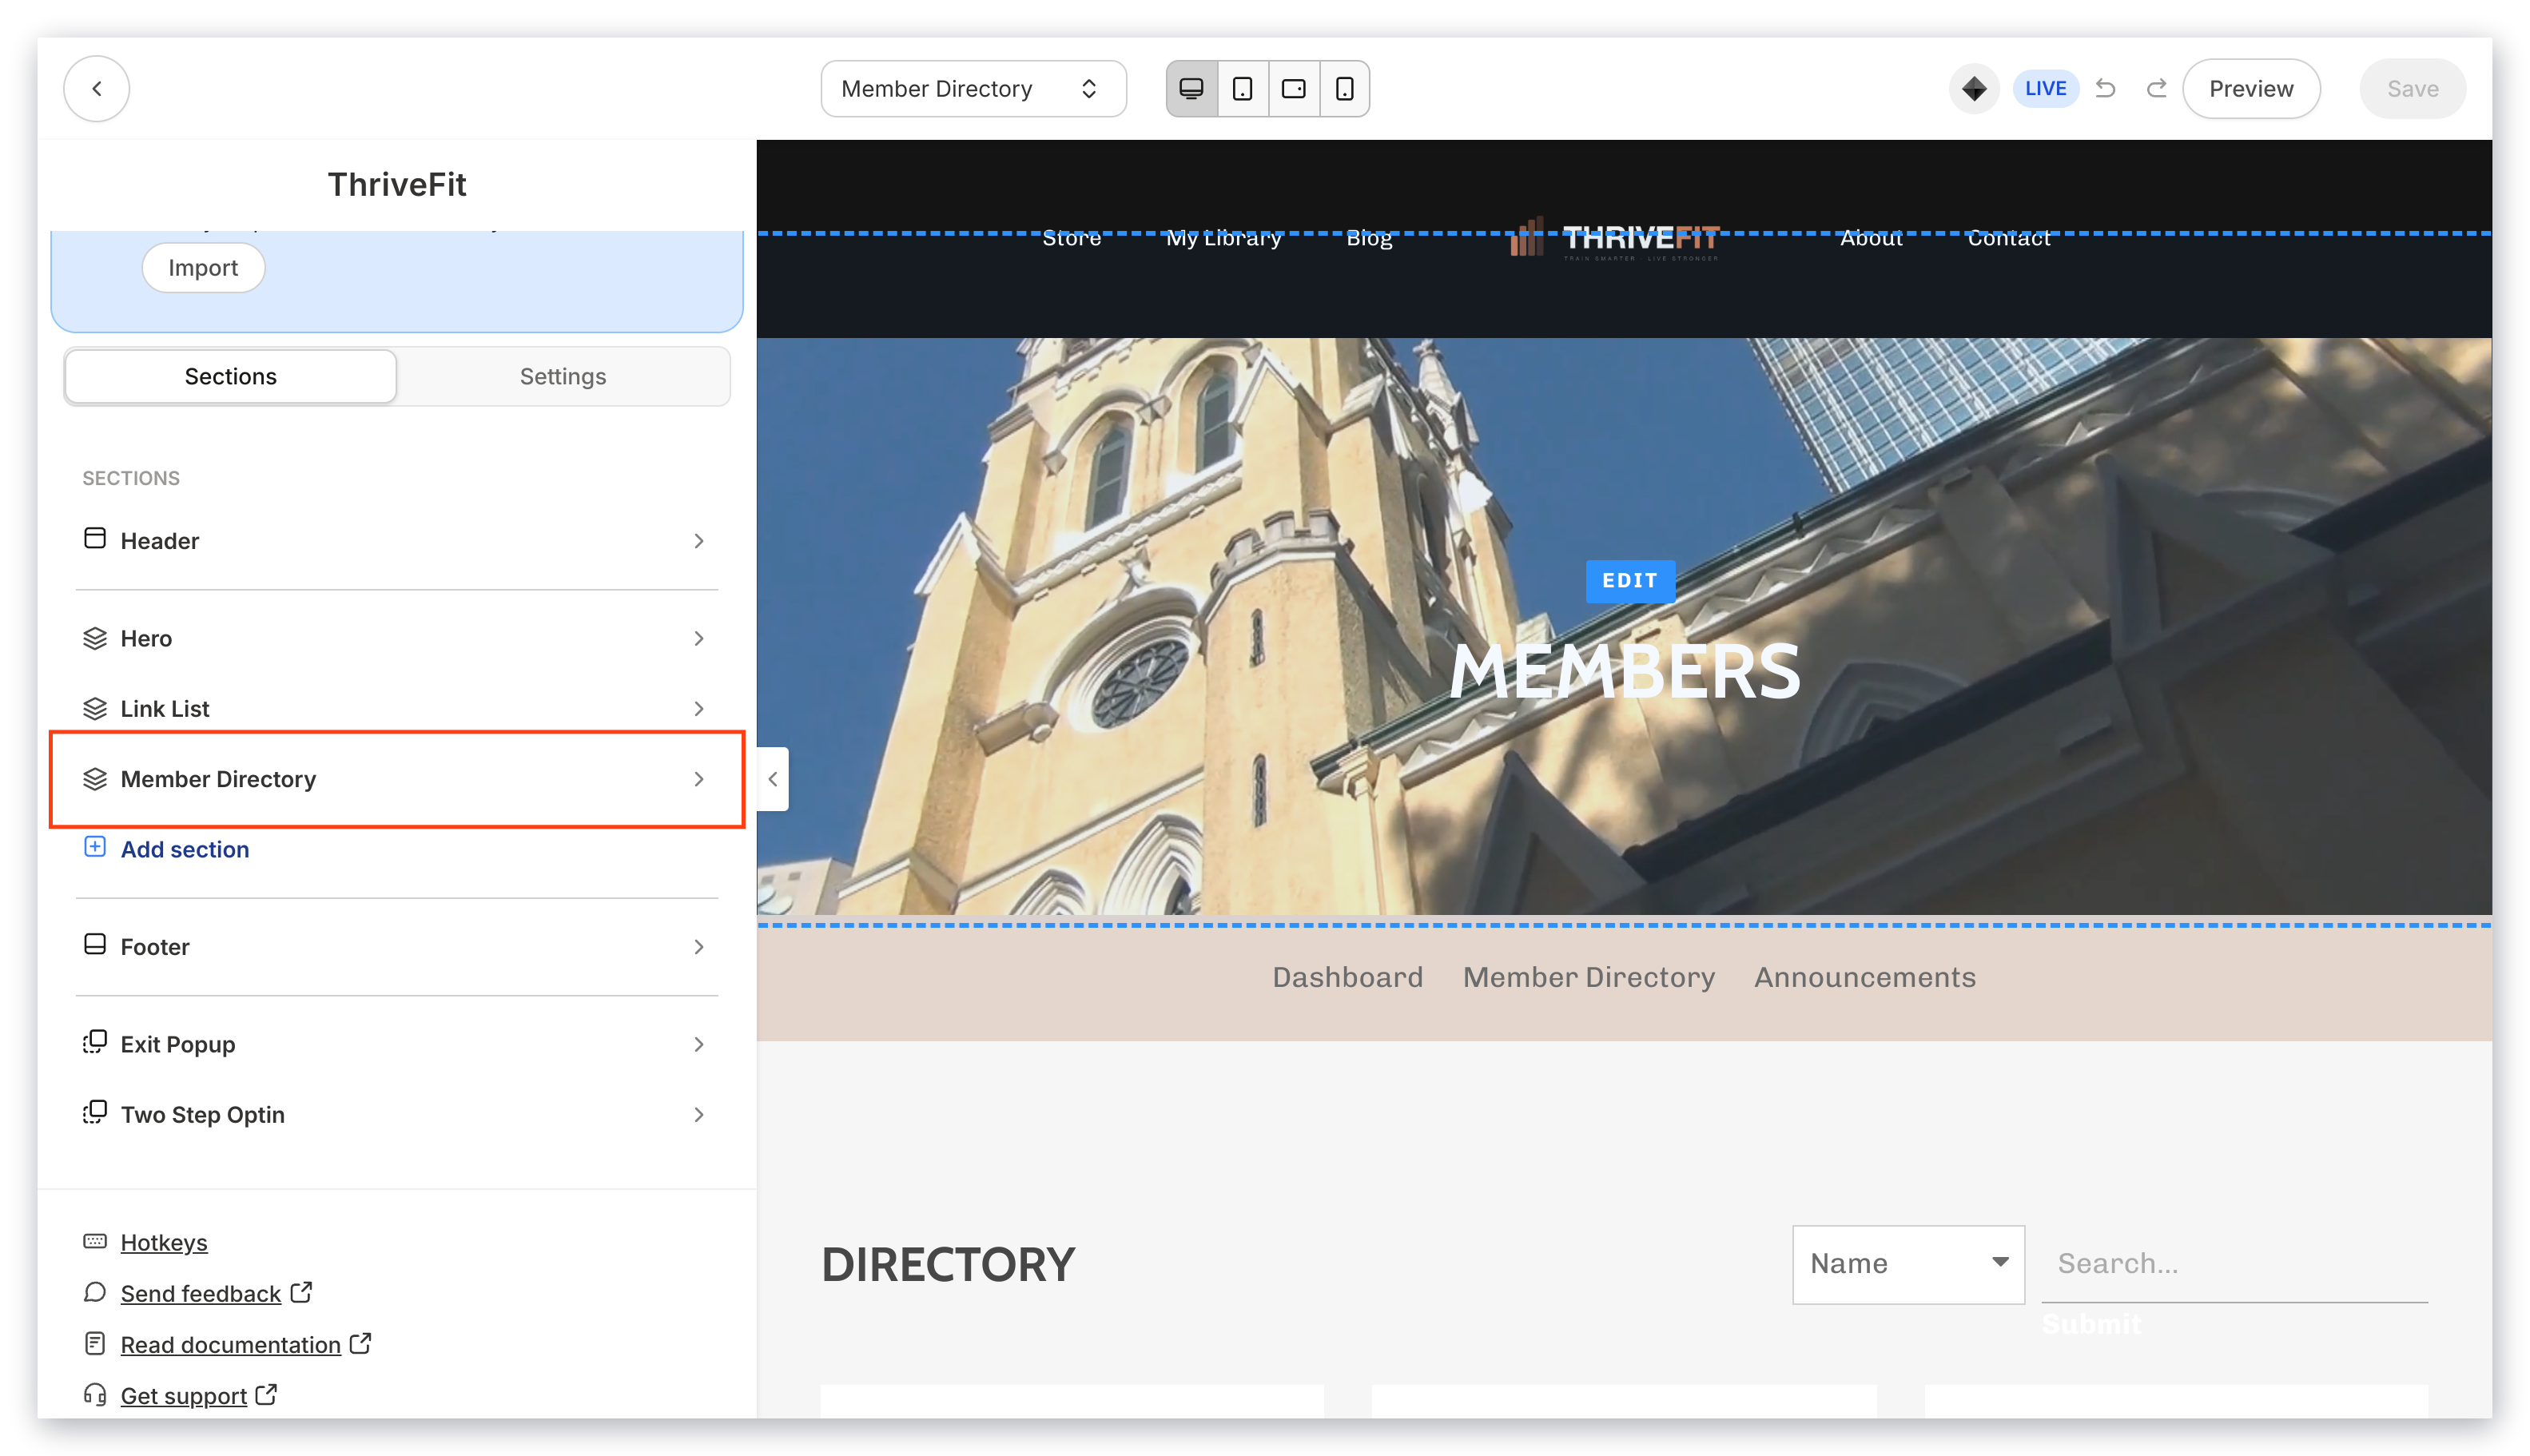Screen dimensions: 2530x1456
Task: Click Member Directory link in preview nav
Action: click(x=1588, y=977)
